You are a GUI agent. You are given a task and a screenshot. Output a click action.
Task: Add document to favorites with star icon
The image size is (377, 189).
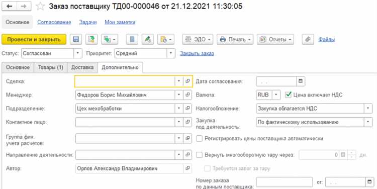coord(40,7)
